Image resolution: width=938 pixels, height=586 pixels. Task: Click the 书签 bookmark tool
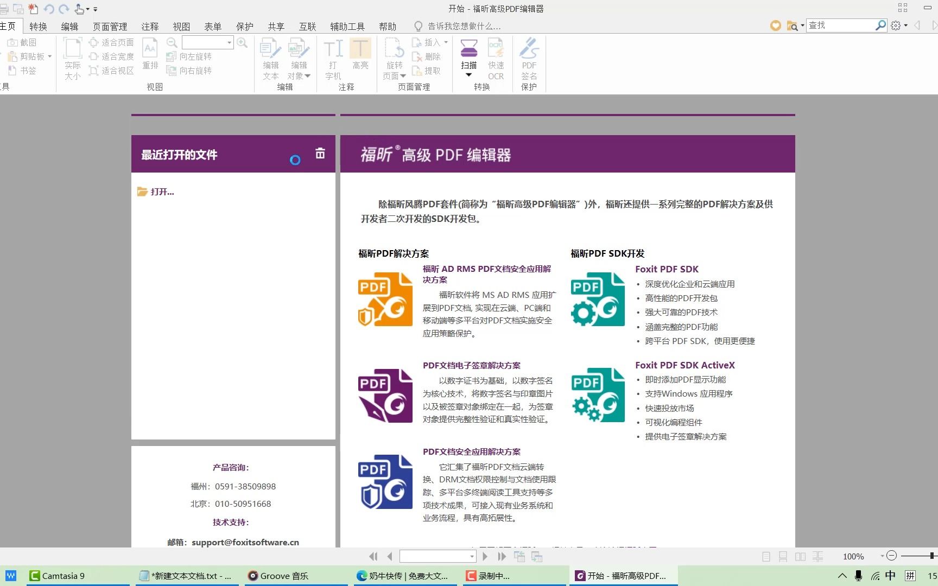tap(22, 71)
